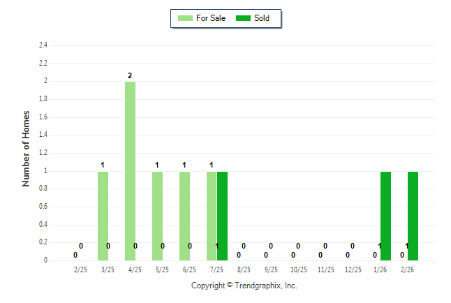Click the 7/25 dark green Sold bar

click(x=222, y=216)
